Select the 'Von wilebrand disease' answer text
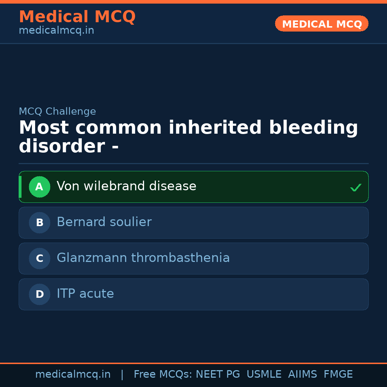The height and width of the screenshot is (387, 387). click(126, 186)
